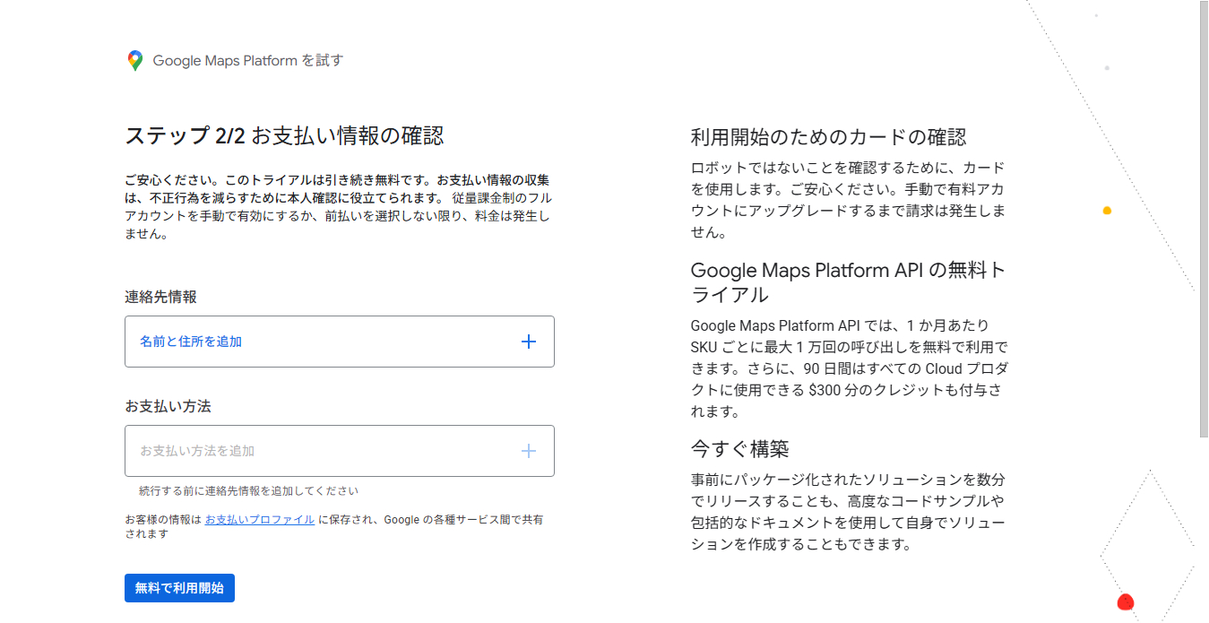Image resolution: width=1209 pixels, height=623 pixels.
Task: Click the 連絡先情報 section label
Action: 160,297
